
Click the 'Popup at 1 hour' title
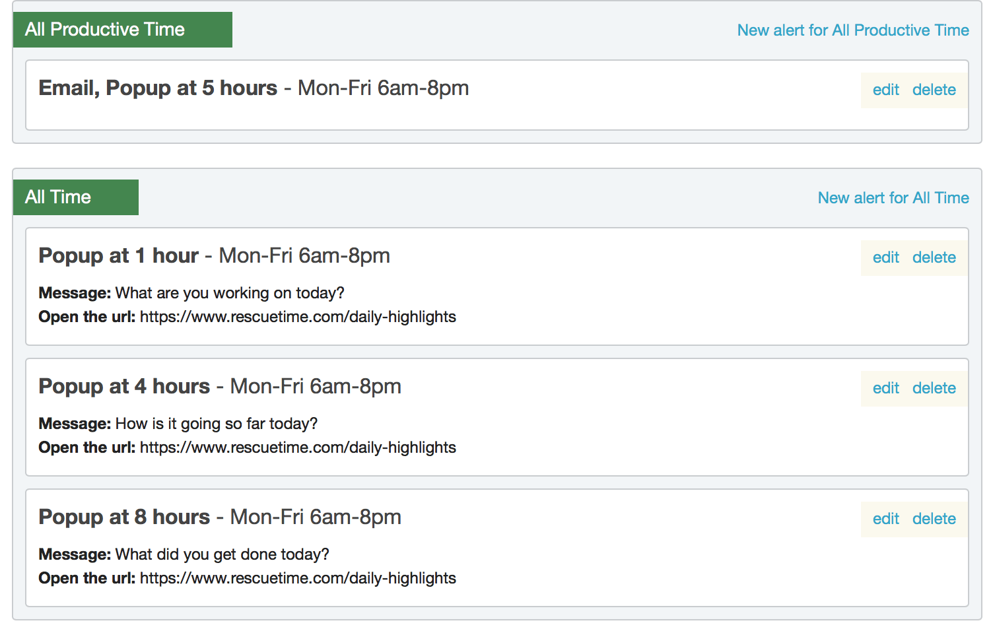118,255
